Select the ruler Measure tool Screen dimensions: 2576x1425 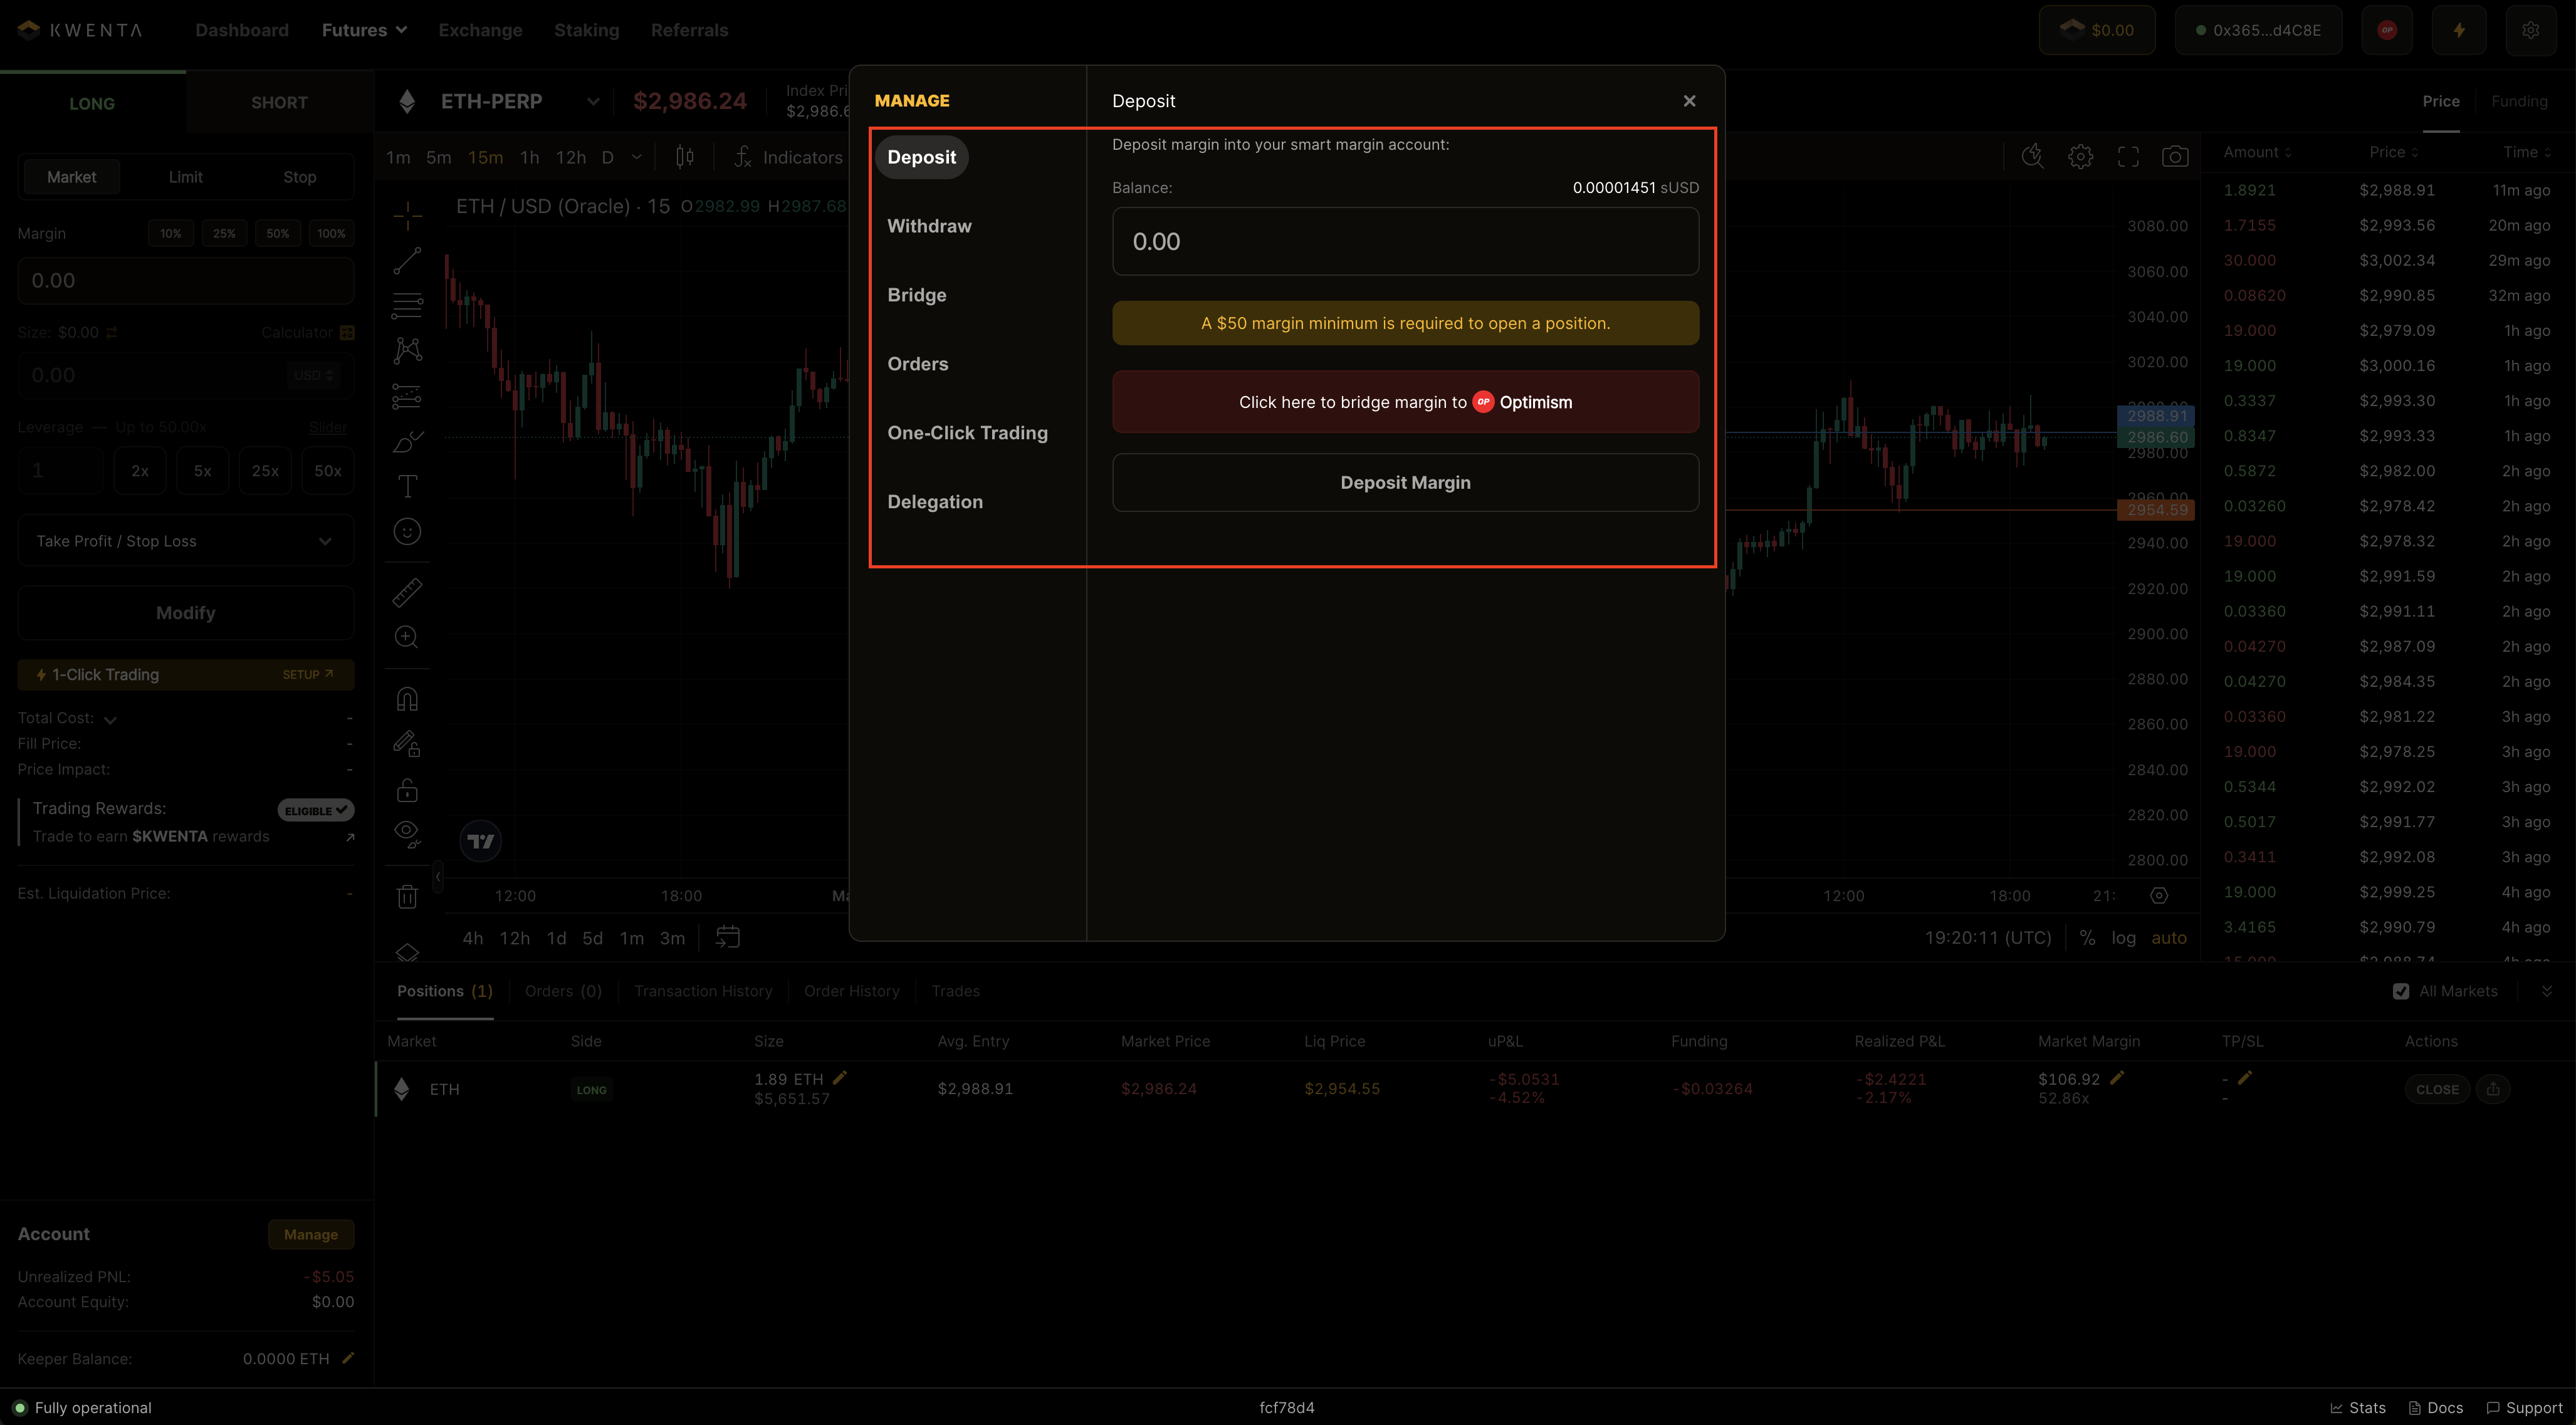coord(407,593)
